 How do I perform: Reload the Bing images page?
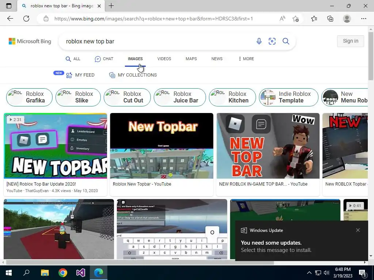[x=26, y=19]
